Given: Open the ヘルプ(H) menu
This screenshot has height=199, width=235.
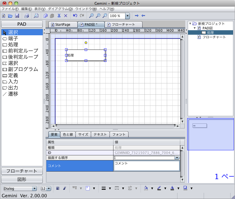Looking at the screenshot, I should pyautogui.click(x=107, y=9).
